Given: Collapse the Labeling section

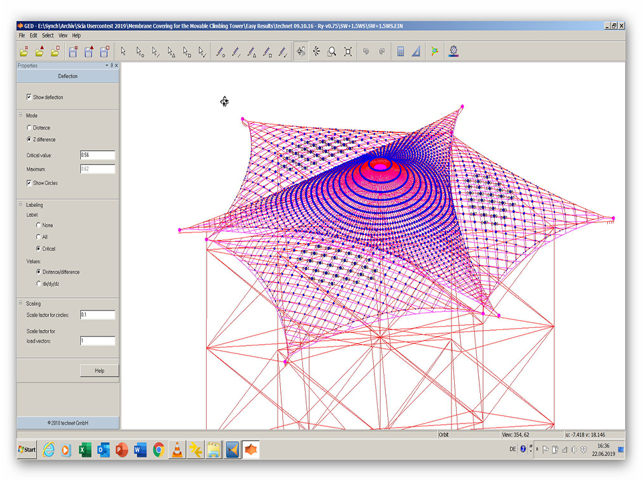Looking at the screenshot, I should (21, 205).
